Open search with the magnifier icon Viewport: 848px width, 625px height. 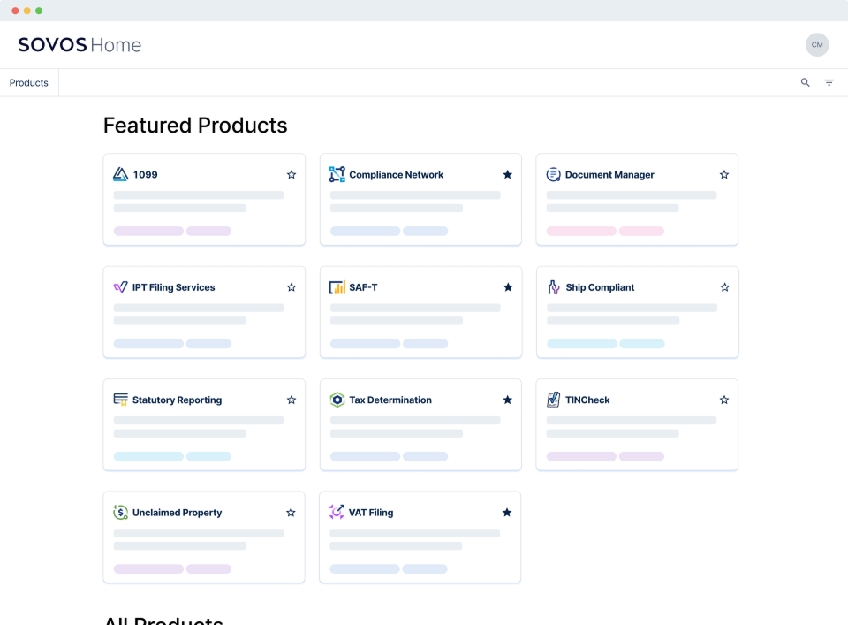click(806, 82)
